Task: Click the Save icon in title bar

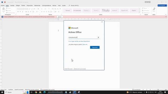Action: pos(5,2)
